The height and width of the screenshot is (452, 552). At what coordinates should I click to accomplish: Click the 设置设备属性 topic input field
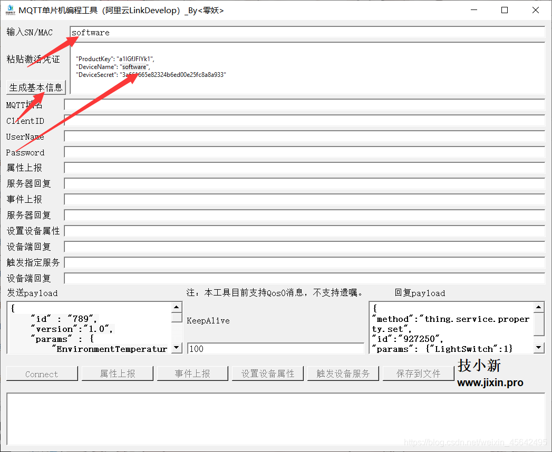(305, 231)
